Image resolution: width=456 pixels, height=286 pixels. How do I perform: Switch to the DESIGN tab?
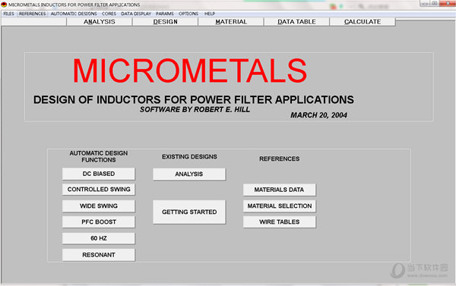(165, 22)
